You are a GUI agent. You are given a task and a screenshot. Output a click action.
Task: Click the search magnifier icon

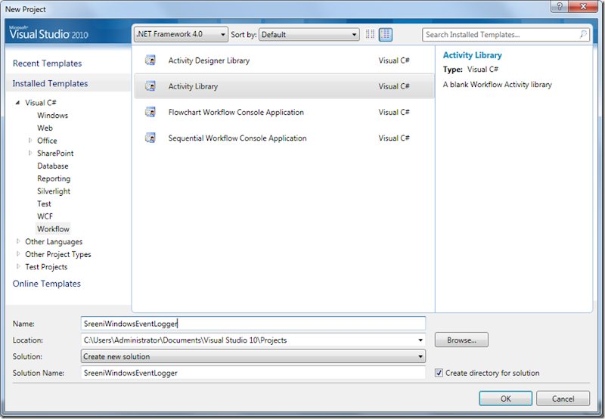click(583, 34)
